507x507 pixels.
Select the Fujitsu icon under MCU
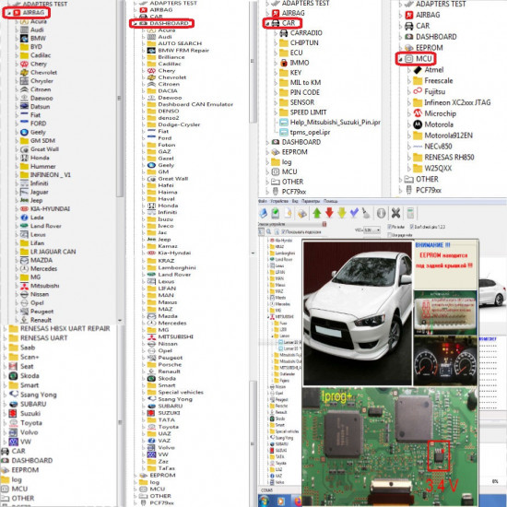pyautogui.click(x=418, y=91)
